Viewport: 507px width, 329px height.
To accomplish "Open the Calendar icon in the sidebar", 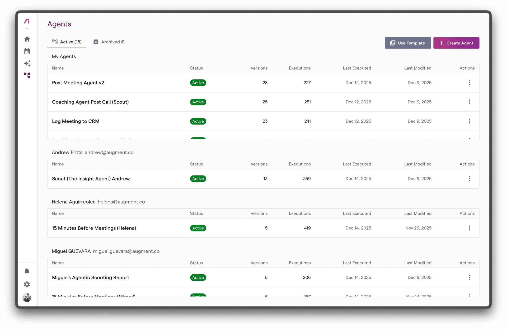I will 27,51.
